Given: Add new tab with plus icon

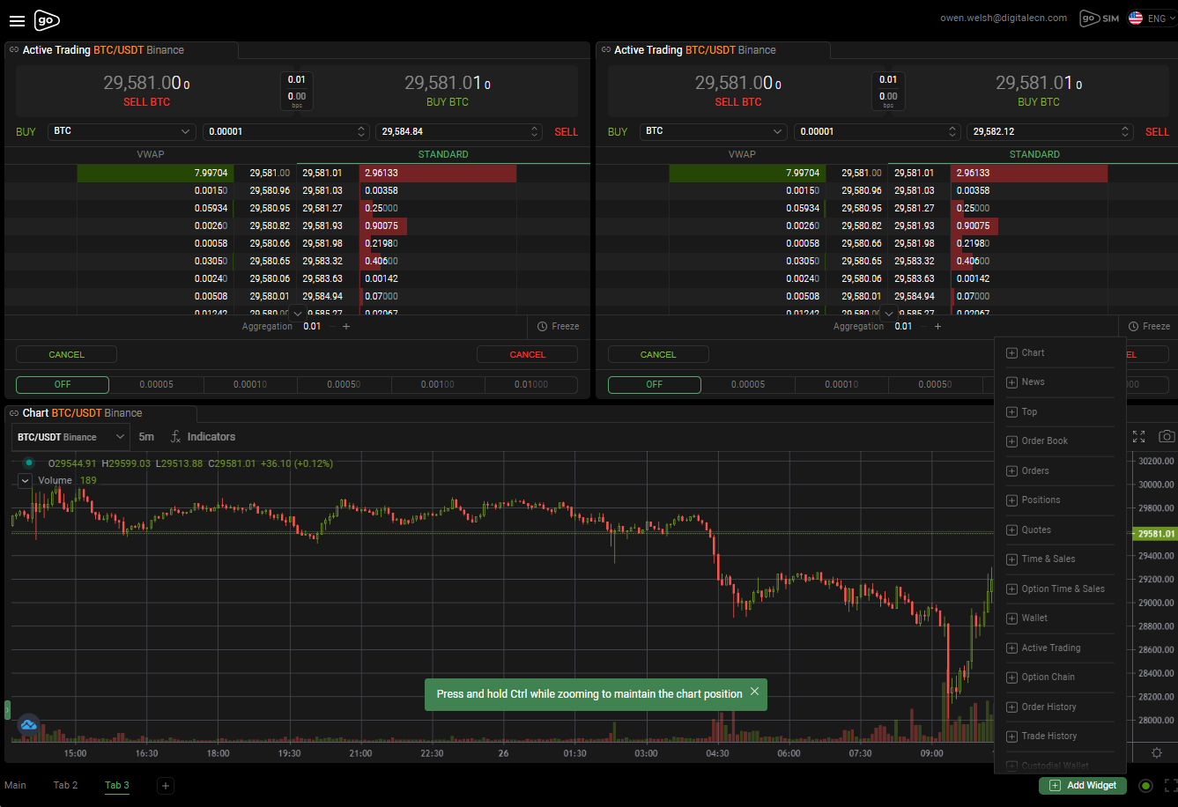Looking at the screenshot, I should pyautogui.click(x=166, y=786).
